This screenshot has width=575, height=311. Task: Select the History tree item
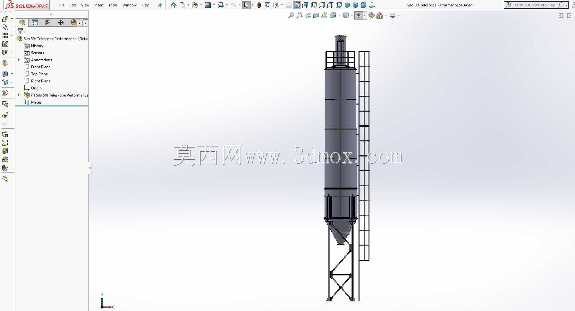click(x=37, y=46)
